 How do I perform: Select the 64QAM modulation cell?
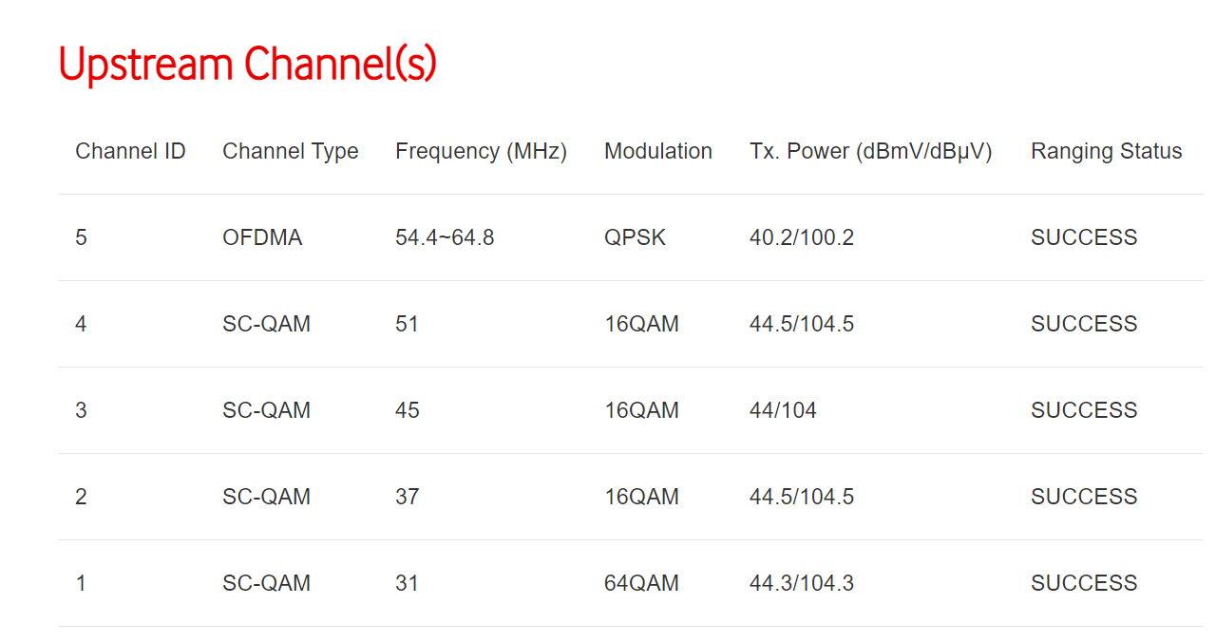click(641, 583)
